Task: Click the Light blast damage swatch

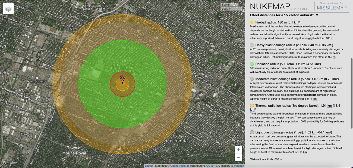Action: (x=252, y=132)
